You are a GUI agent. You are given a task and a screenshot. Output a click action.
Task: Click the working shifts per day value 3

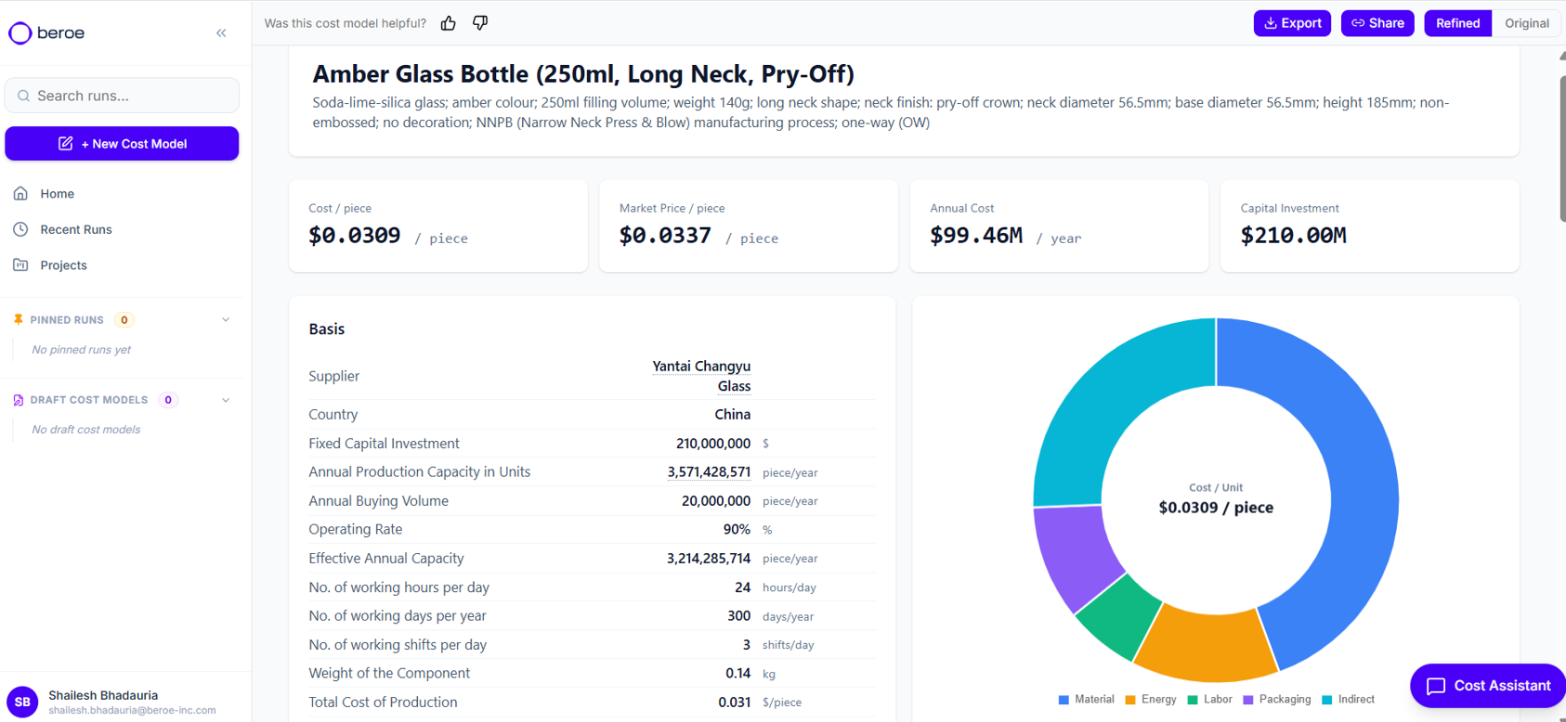746,645
